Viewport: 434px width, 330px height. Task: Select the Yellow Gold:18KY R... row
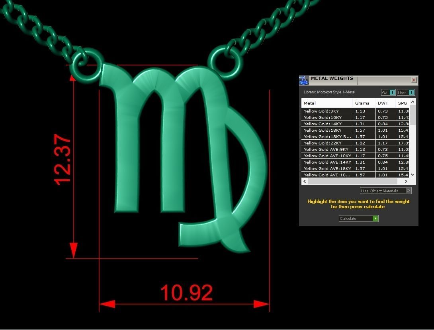pyautogui.click(x=356, y=136)
